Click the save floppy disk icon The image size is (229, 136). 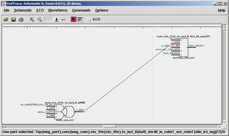click(x=13, y=20)
